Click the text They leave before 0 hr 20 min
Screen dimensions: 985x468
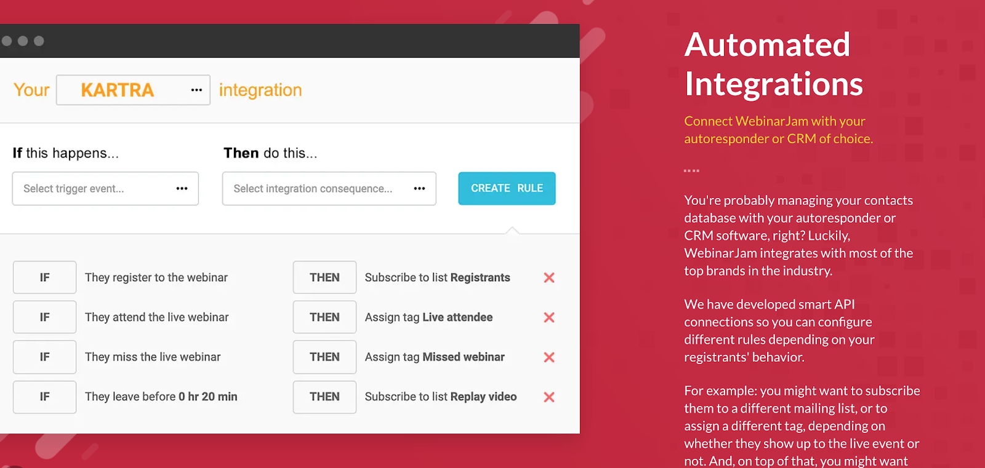pyautogui.click(x=161, y=397)
